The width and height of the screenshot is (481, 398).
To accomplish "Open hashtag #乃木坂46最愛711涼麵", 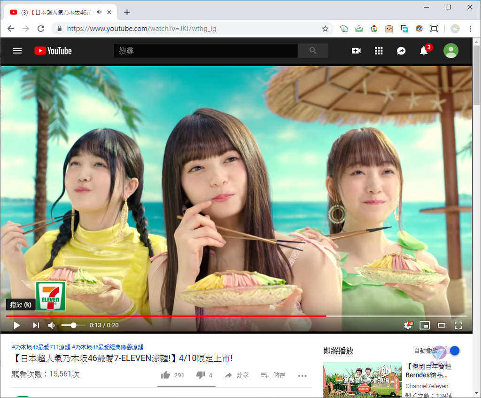I will 41,347.
